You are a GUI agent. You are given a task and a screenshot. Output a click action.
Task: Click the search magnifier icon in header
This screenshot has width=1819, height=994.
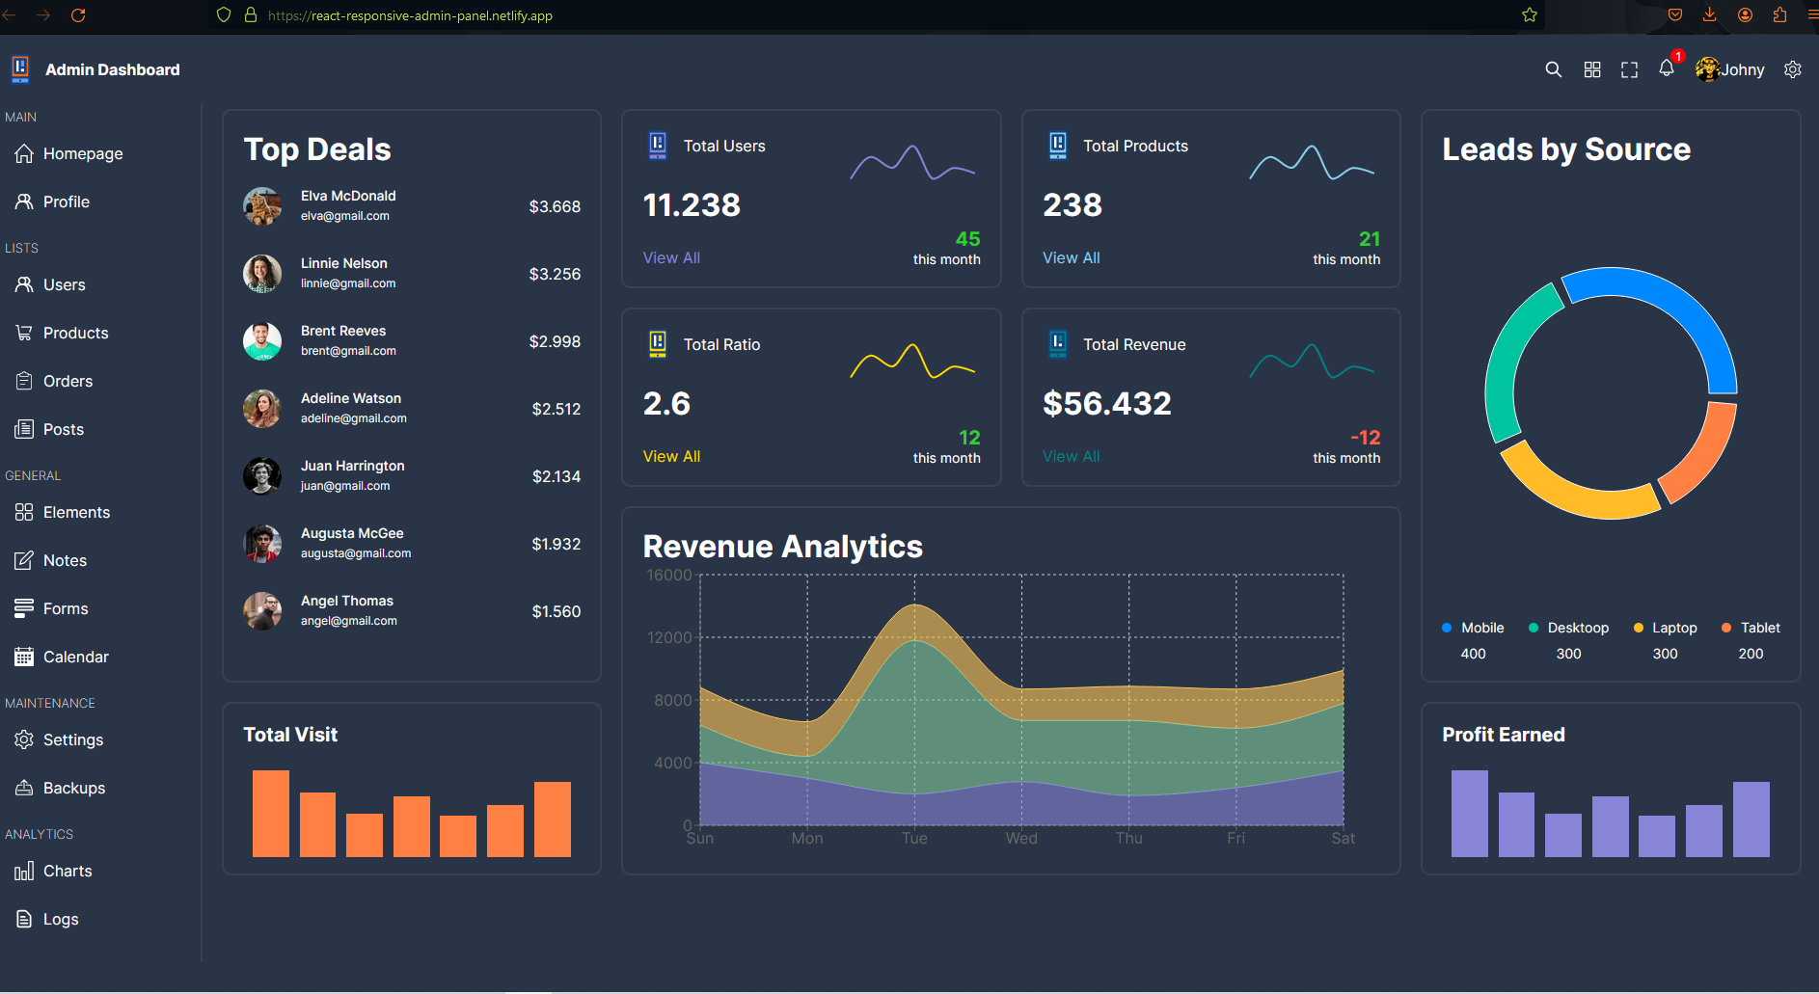(1553, 69)
